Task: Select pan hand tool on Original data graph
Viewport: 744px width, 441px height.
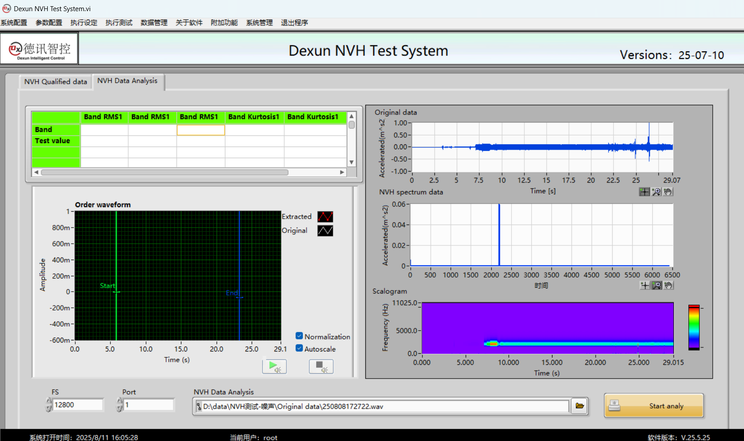Action: pos(668,192)
